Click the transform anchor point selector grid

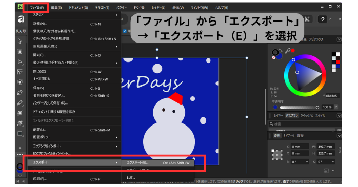[x=277, y=155]
